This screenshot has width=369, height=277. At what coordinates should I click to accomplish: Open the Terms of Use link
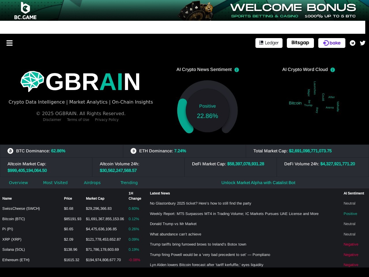pyautogui.click(x=78, y=120)
